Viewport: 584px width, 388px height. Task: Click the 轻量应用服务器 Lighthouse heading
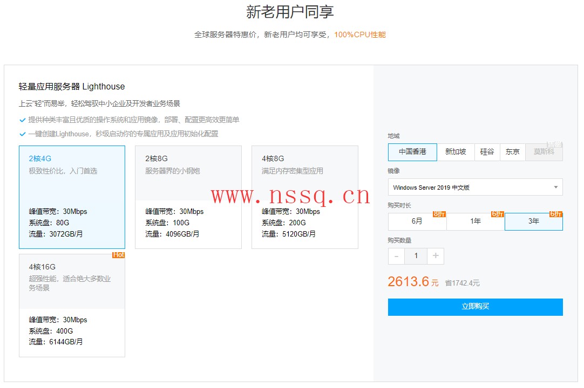pyautogui.click(x=71, y=87)
